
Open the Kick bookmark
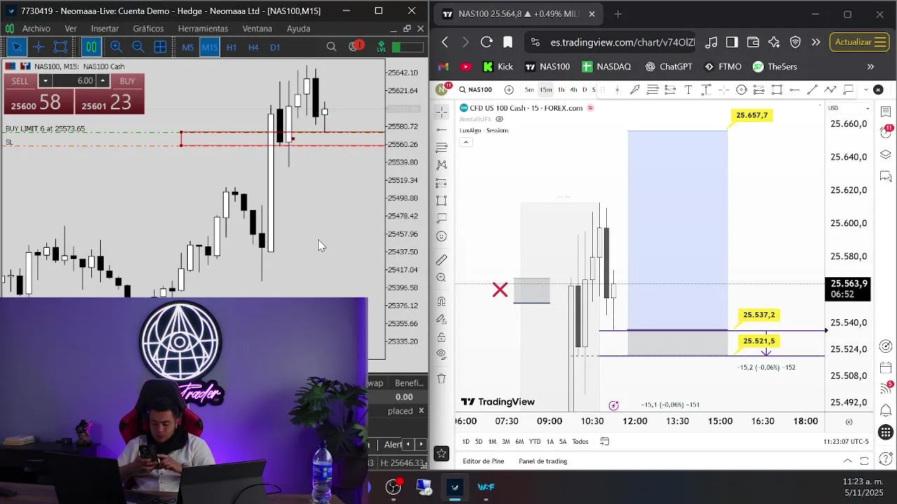498,66
